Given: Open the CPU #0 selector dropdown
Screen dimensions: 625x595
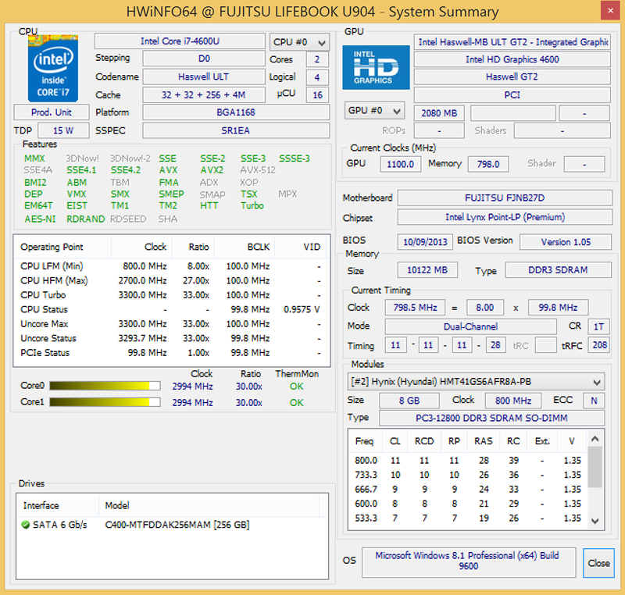Looking at the screenshot, I should 299,42.
